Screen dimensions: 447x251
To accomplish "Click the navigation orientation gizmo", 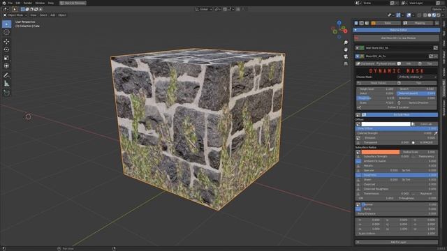I will pos(339,29).
